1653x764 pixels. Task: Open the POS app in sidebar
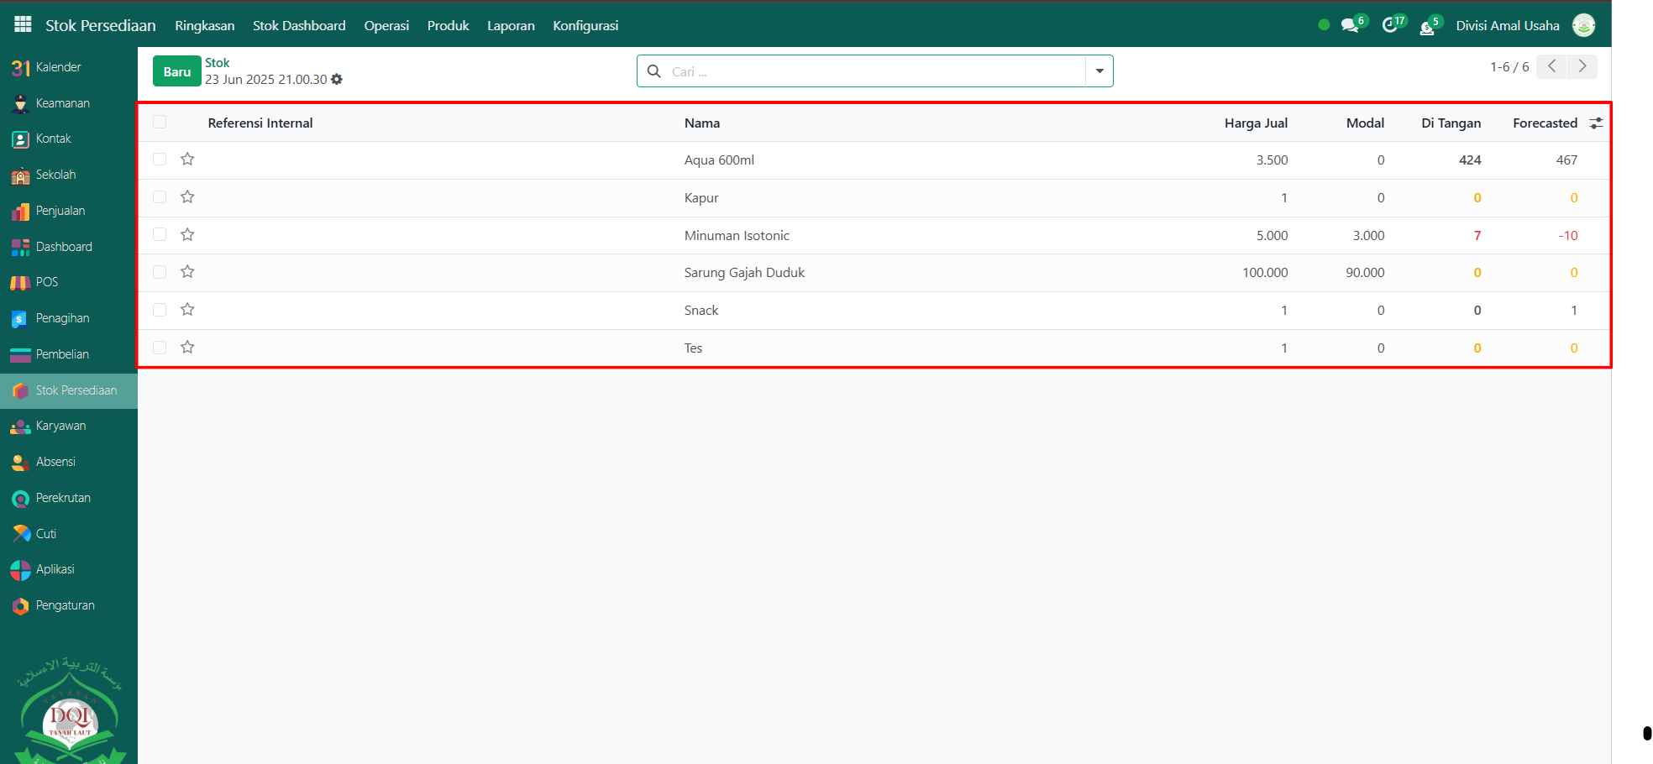coord(46,282)
